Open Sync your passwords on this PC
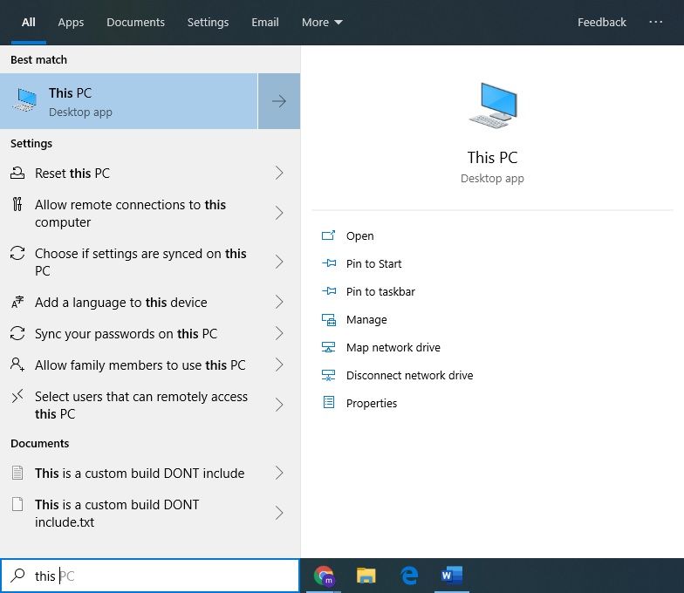Viewport: 684px width, 593px height. pos(150,333)
